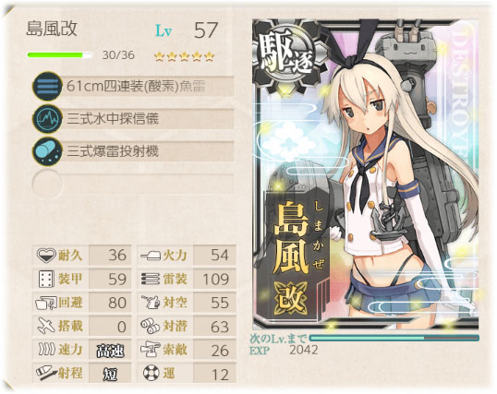497x394 pixels.
Task: Click the green HP bar
Action: click(60, 55)
